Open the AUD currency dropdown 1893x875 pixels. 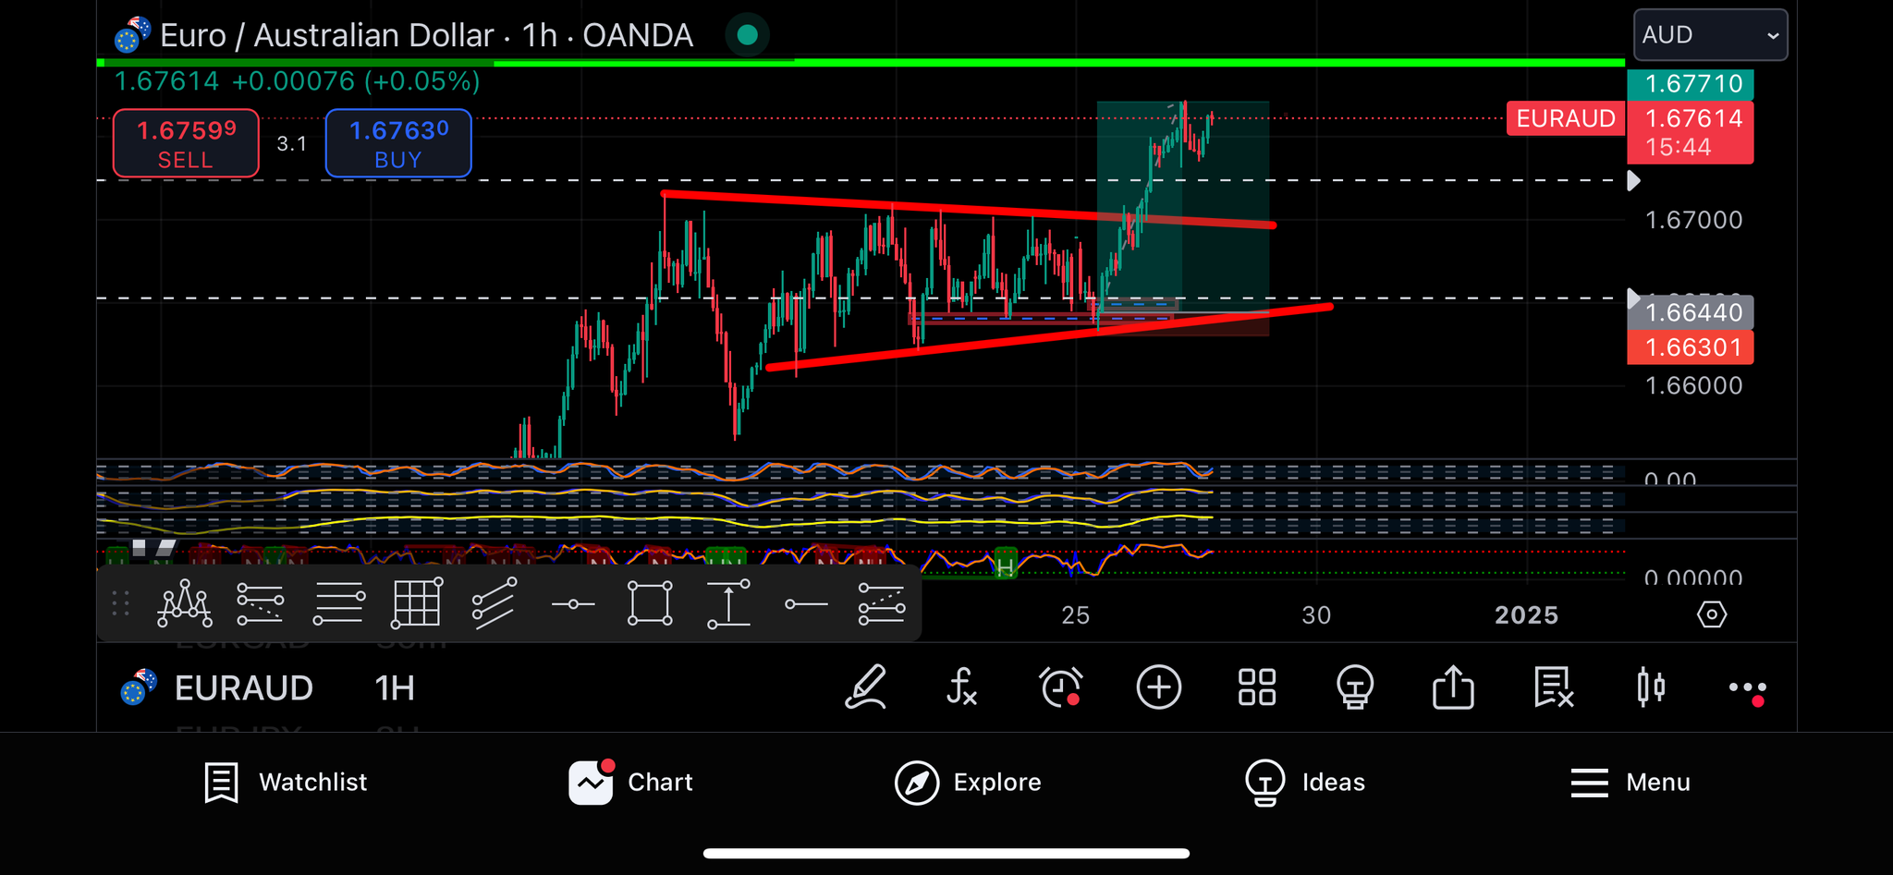coord(1710,35)
